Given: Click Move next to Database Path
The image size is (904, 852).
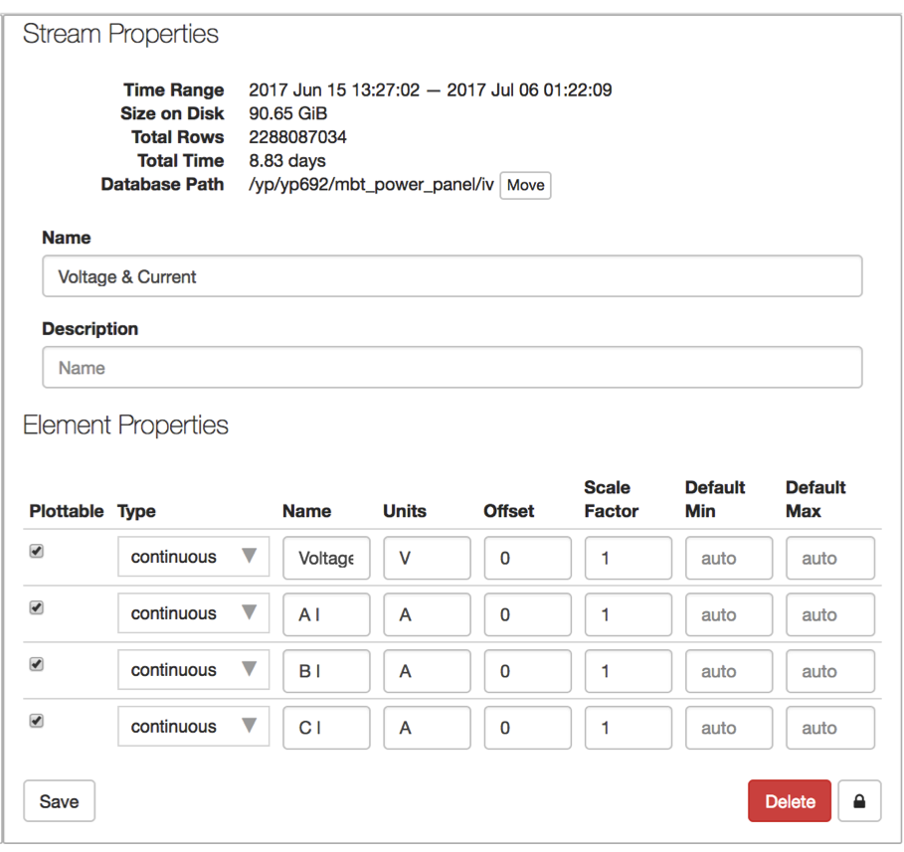Looking at the screenshot, I should tap(525, 185).
